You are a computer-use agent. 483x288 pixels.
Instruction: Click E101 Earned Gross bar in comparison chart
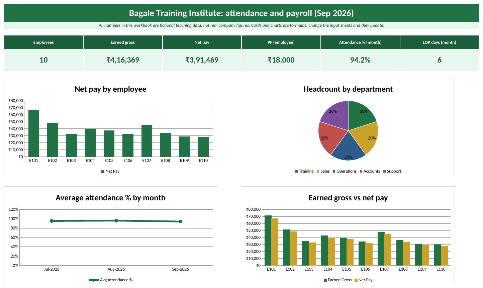[x=268, y=241]
